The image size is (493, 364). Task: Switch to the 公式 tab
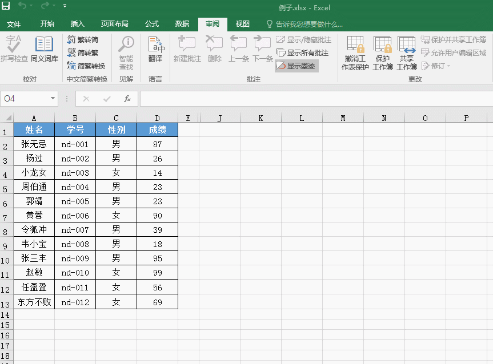[x=152, y=24]
